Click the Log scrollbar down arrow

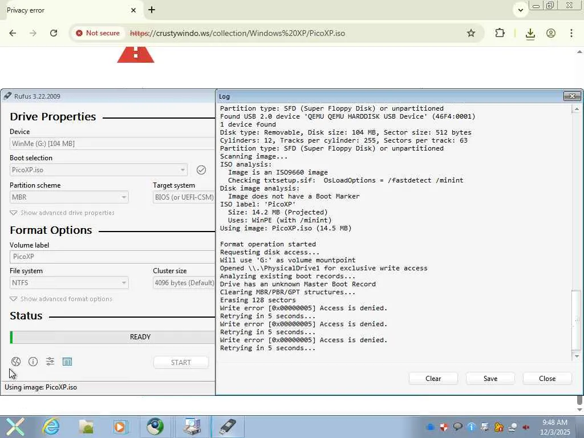pyautogui.click(x=577, y=356)
